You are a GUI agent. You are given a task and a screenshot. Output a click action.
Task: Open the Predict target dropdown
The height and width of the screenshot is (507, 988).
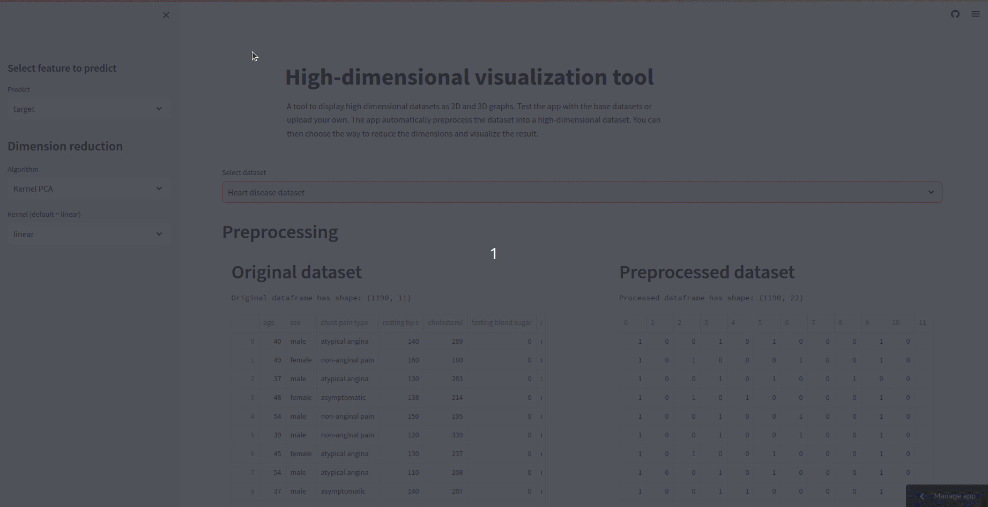tap(88, 109)
